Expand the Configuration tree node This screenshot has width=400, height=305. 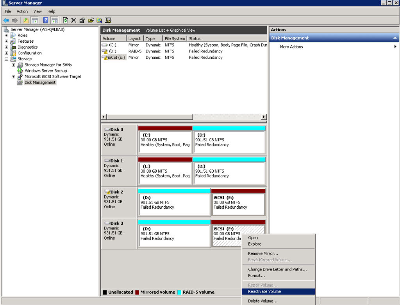pyautogui.click(x=6, y=53)
